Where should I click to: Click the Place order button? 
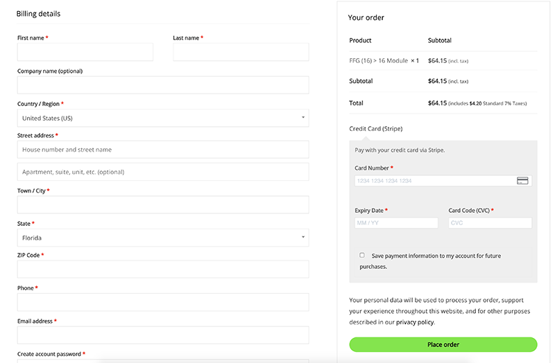point(443,344)
